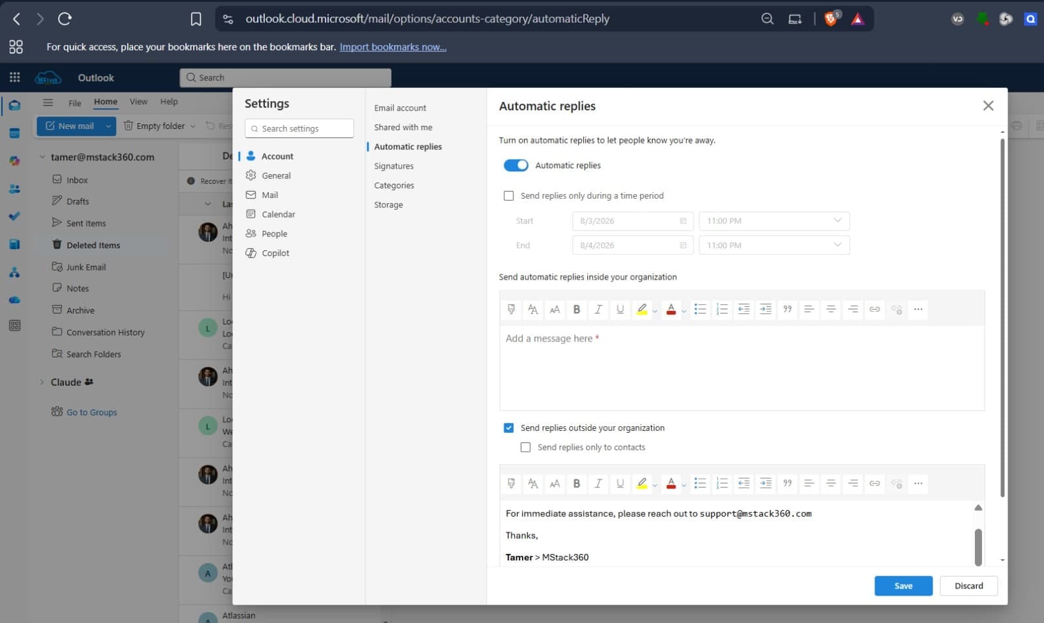Screen dimensions: 1044x623
Task: Click Quote icon in the inside-organization editor
Action: [788, 310]
